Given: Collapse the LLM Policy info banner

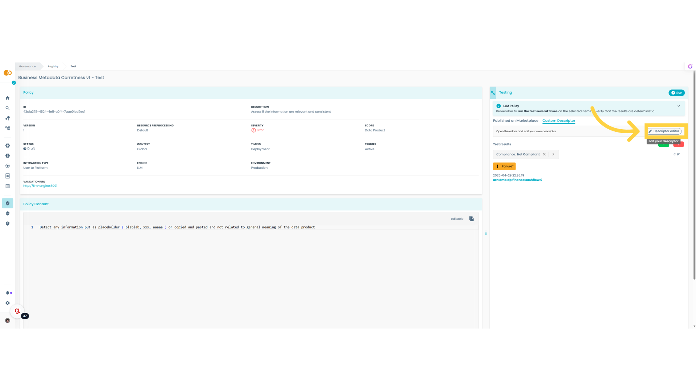Looking at the screenshot, I should pyautogui.click(x=679, y=106).
